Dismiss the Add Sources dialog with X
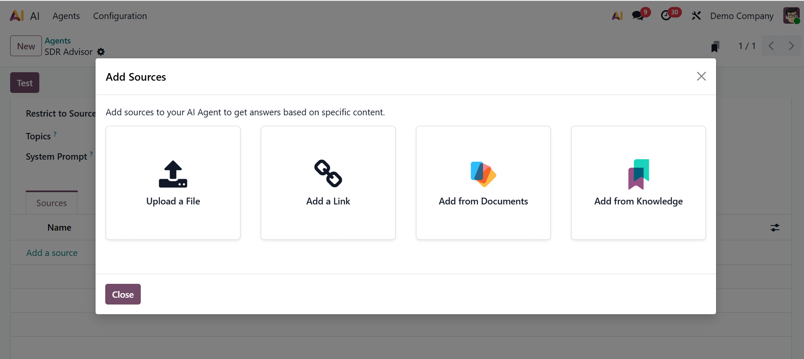Screen dimensions: 804x359 tap(701, 76)
